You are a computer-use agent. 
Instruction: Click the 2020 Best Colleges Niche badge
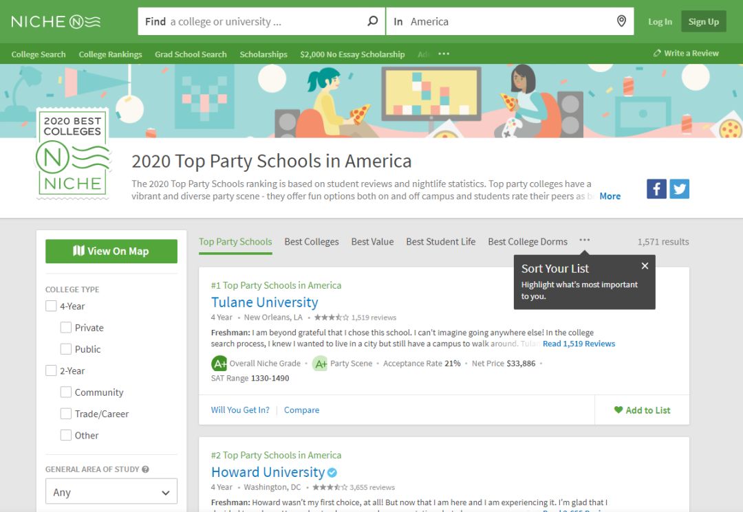(72, 154)
